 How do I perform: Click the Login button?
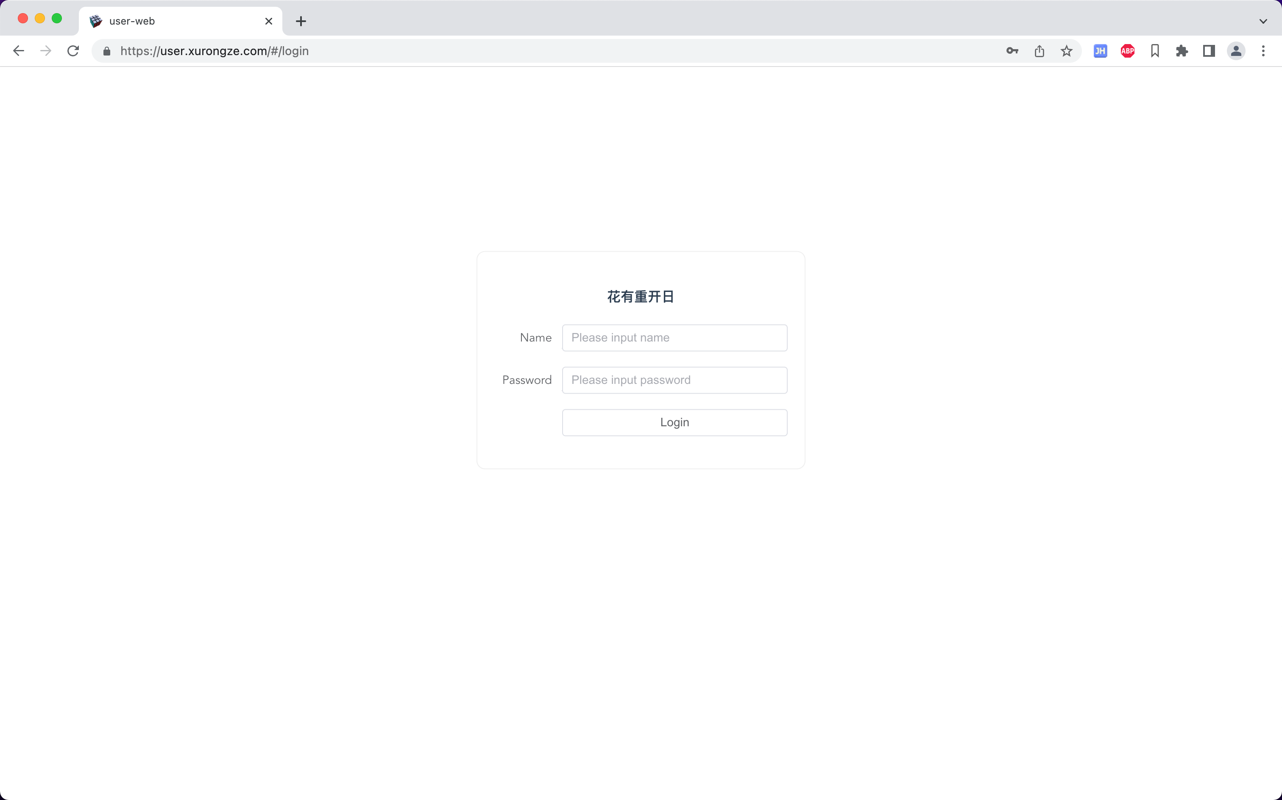(x=674, y=422)
